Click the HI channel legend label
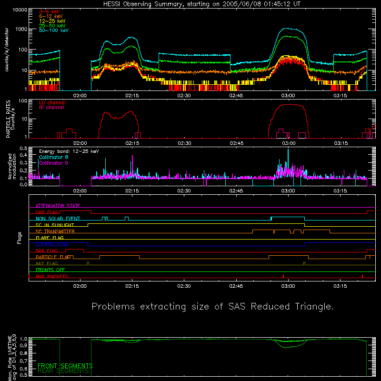 [x=51, y=107]
